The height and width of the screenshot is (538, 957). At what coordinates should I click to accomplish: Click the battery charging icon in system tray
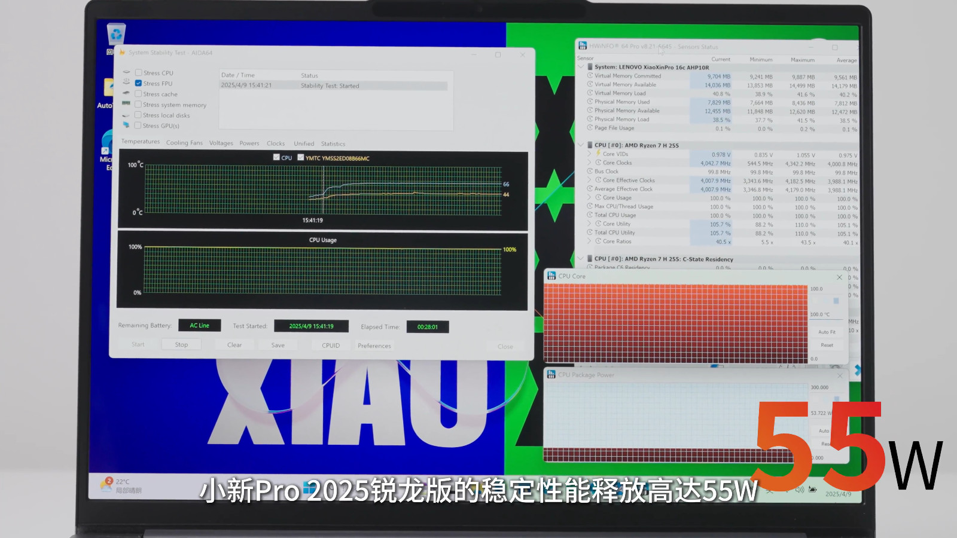point(813,490)
